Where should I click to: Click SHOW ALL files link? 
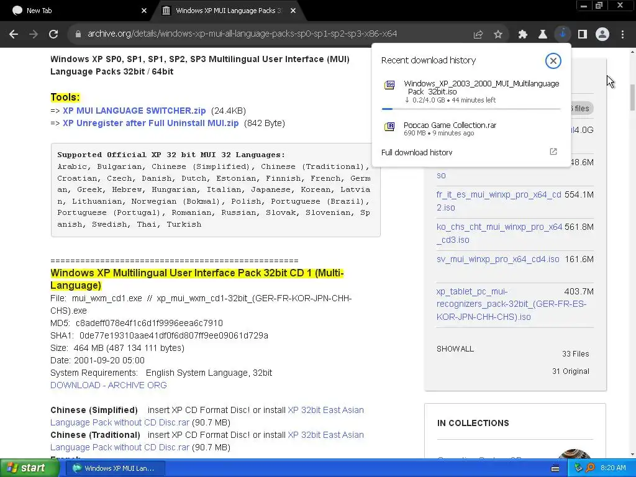[455, 349]
